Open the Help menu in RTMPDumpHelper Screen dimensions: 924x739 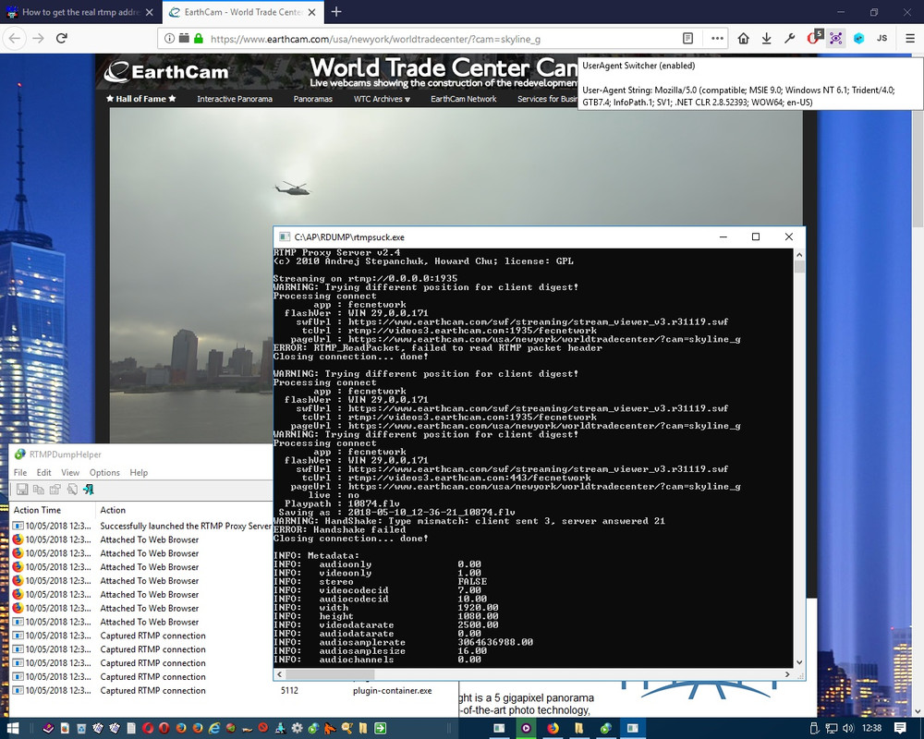pyautogui.click(x=139, y=473)
